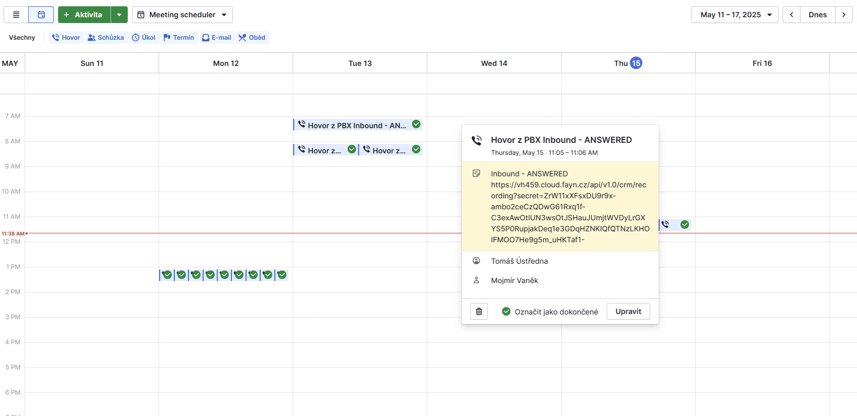Click the Upravit button

628,311
